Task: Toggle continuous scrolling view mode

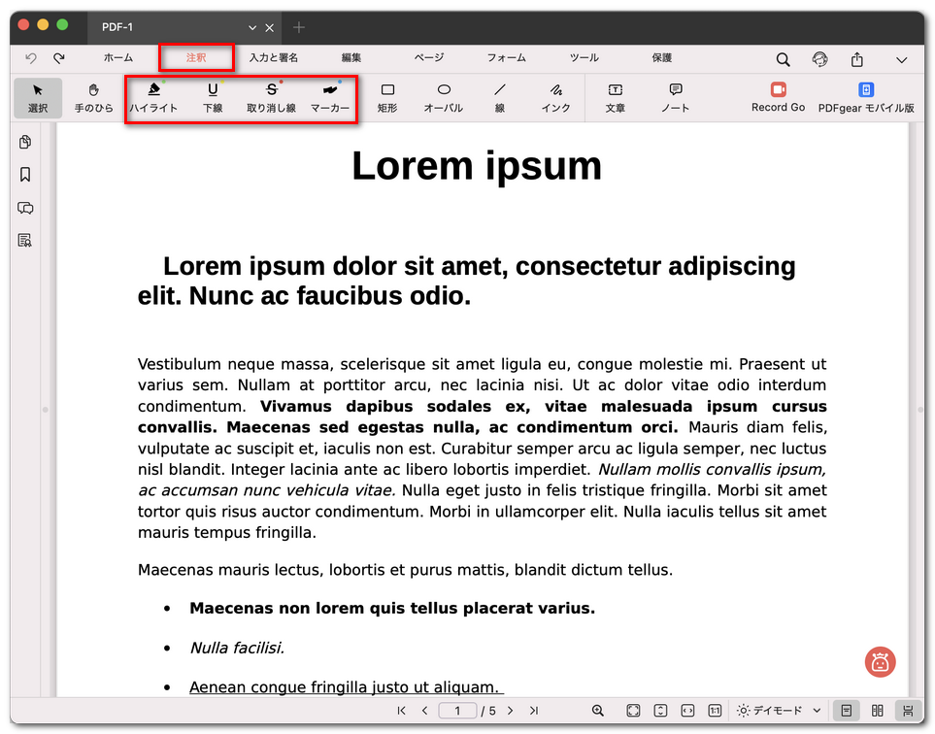Action: pyautogui.click(x=908, y=711)
